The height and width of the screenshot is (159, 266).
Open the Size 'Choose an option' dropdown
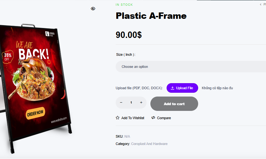point(191,67)
